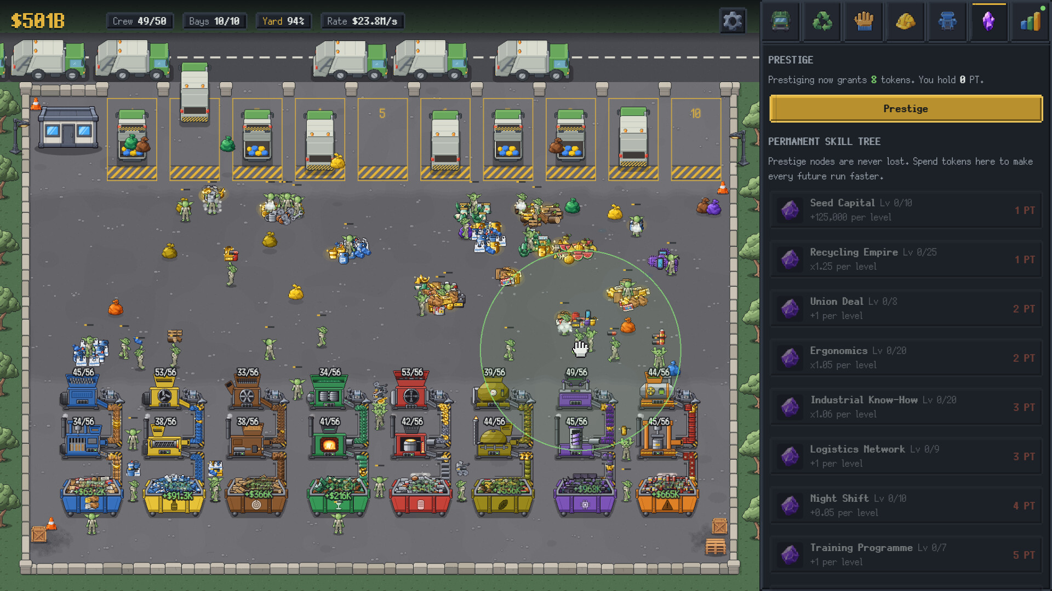Click the blue sorting machine labeled 45/56
Screen dimensions: 1052x591
click(84, 393)
